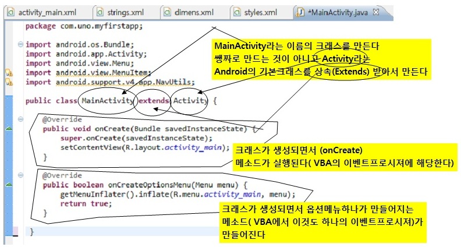
Task: Click the underlined android.support.v4.app.NavUtils import text
Action: [125, 82]
